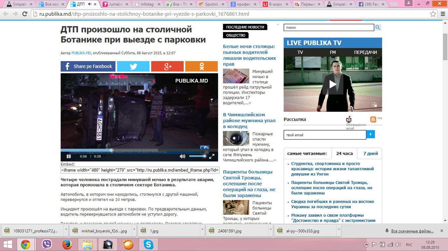Close the downloads bar
This screenshot has height=251, width=448.
[442, 231]
